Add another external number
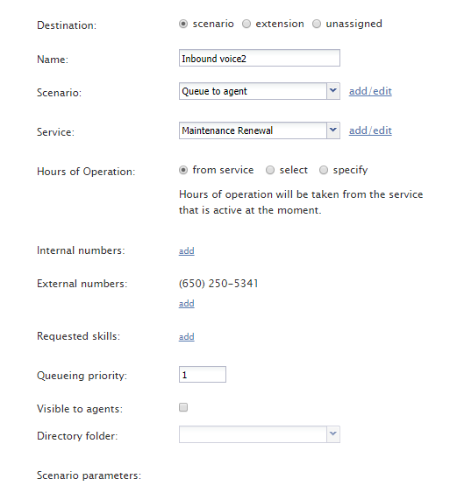The height and width of the screenshot is (500, 450). [187, 303]
